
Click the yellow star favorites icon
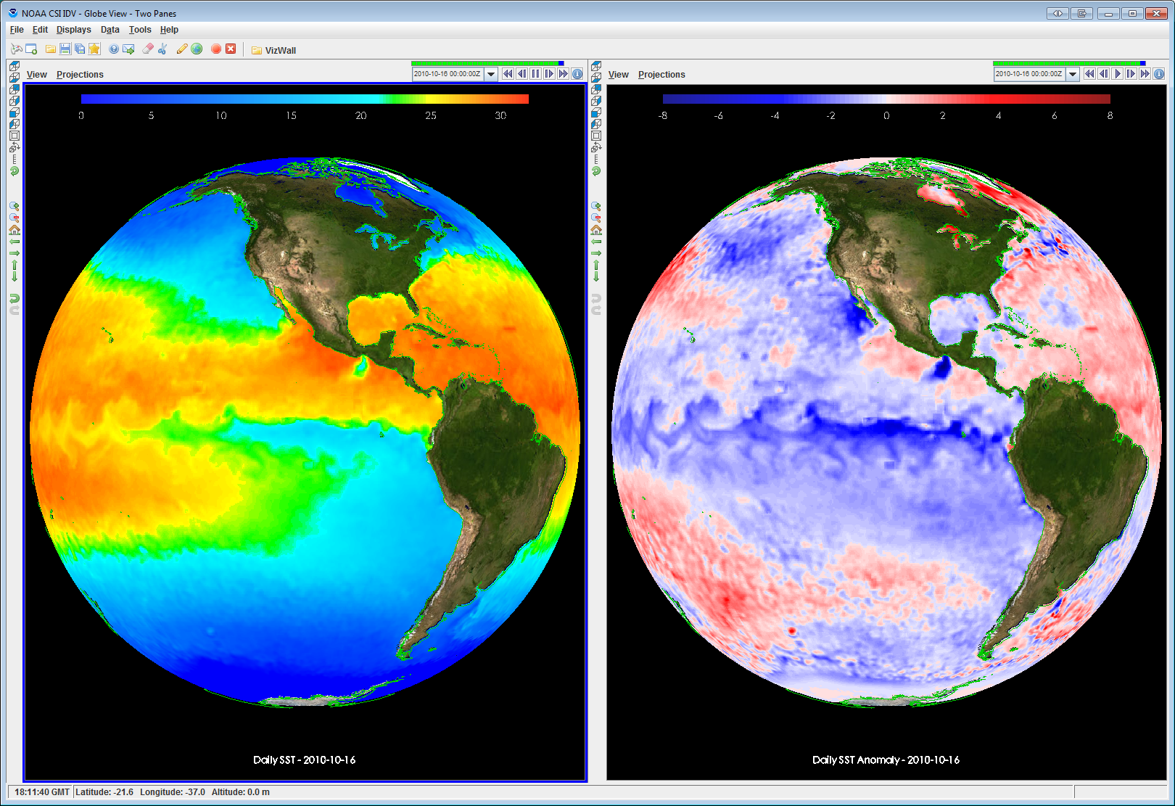coord(94,49)
